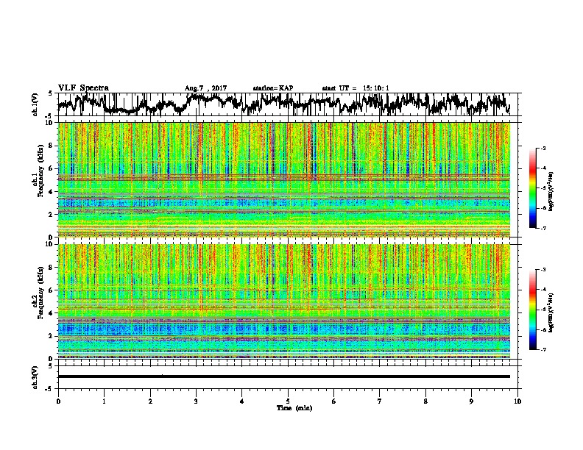Image resolution: width=583 pixels, height=450 pixels.
Task: Click inside the ch.2 spectrogram panel
Action: 284,301
